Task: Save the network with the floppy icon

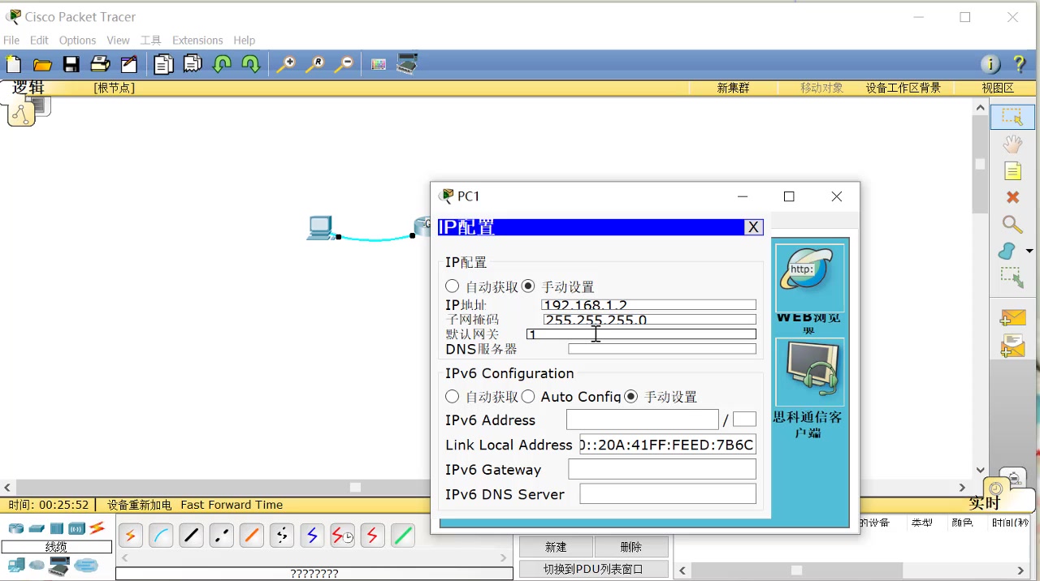Action: 71,65
